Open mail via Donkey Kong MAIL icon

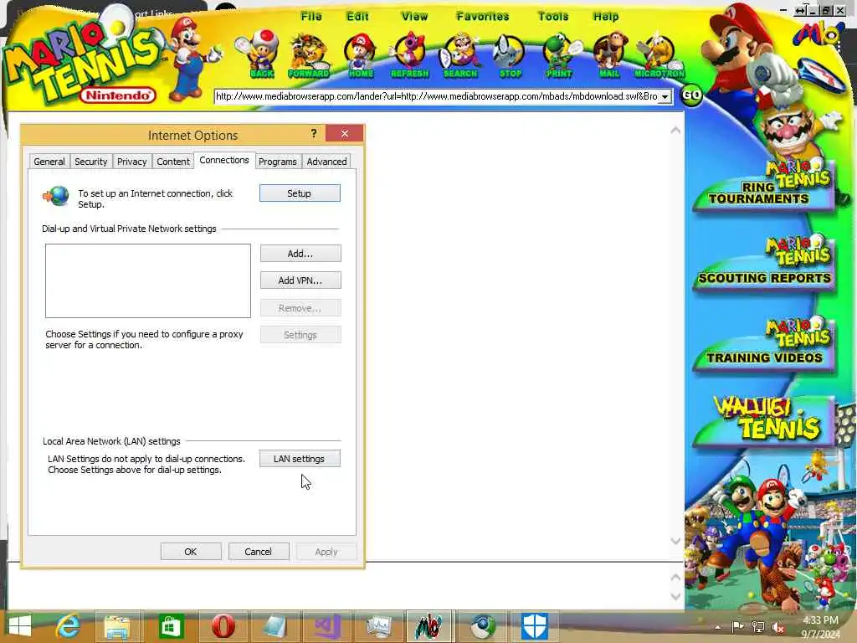coord(609,54)
